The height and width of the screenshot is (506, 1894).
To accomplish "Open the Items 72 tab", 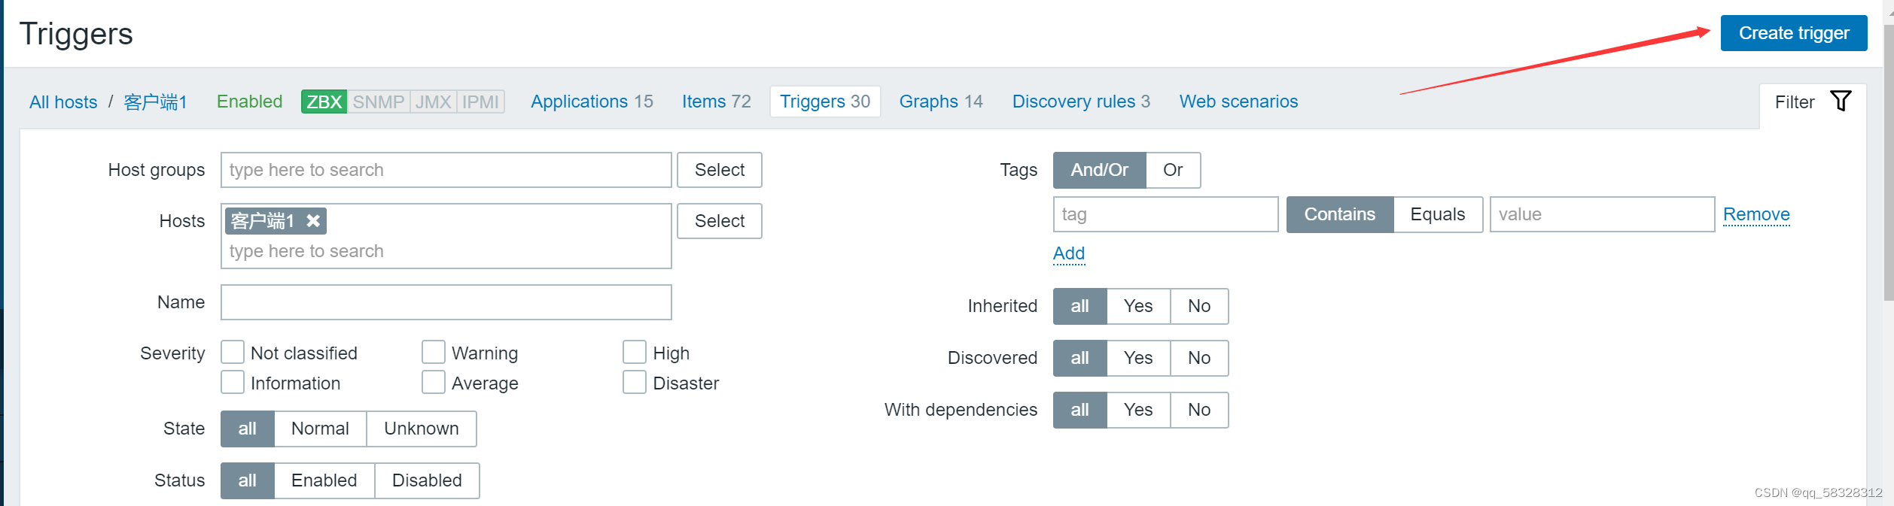I will [x=716, y=102].
